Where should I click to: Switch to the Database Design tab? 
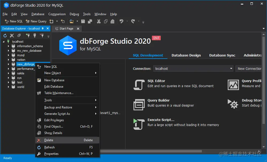click(186, 55)
